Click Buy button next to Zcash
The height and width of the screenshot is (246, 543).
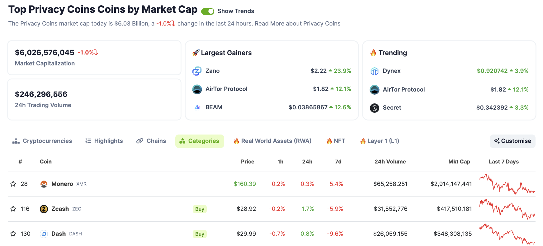[200, 209]
